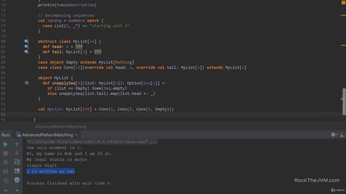Click the java.exe command path in console
The height and width of the screenshot is (194, 346).
click(x=92, y=142)
